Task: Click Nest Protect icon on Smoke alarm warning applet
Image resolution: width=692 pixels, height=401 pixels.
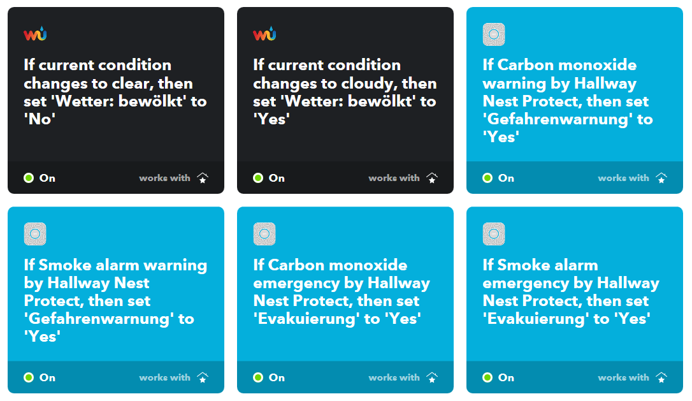Action: (x=35, y=234)
